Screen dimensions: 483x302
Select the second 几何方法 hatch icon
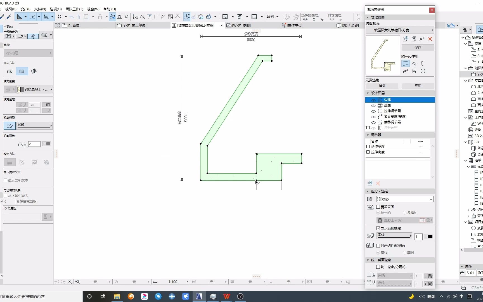22,71
